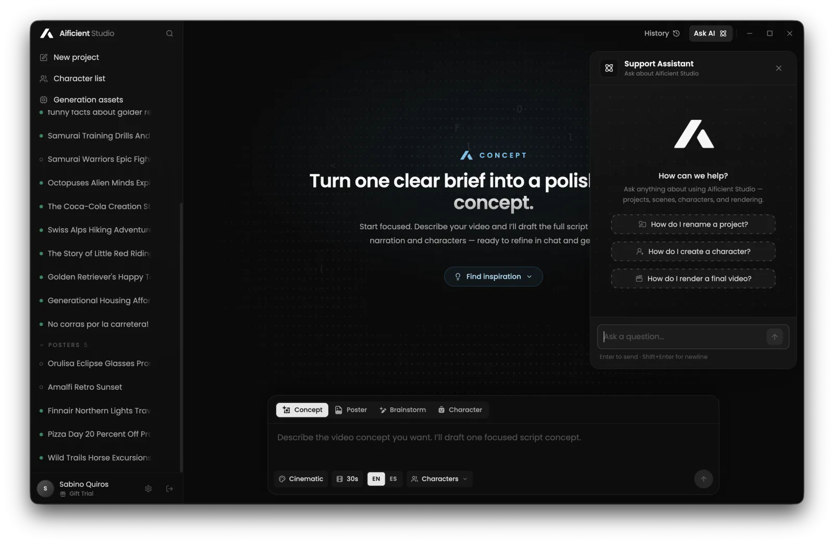Image resolution: width=834 pixels, height=544 pixels.
Task: Open 'Pizza Day 20 Percent Off' poster
Action: point(99,434)
